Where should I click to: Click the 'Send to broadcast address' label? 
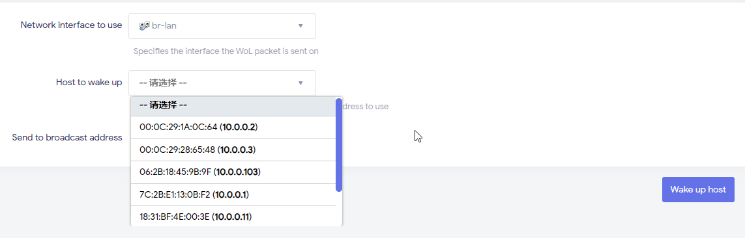[x=67, y=137]
